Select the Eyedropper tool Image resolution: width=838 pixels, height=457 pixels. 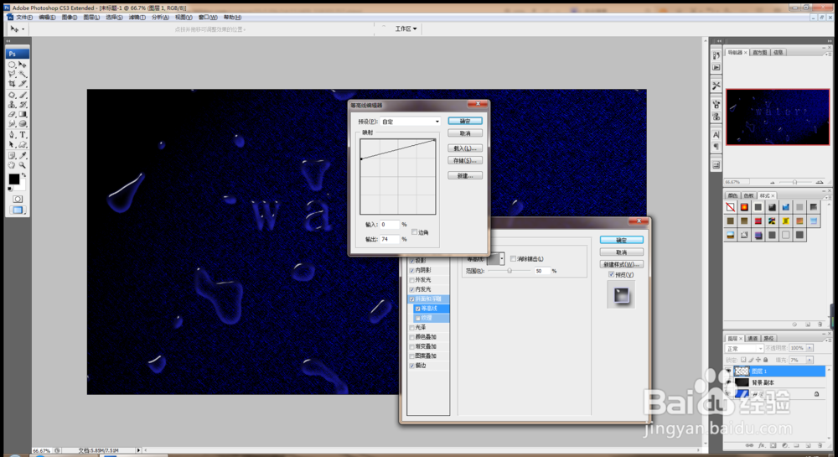click(23, 155)
